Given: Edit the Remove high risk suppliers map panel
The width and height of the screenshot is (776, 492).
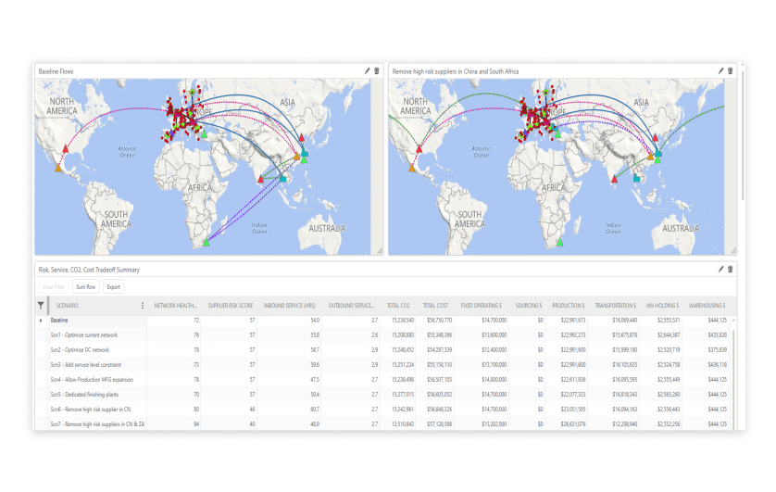Looking at the screenshot, I should 721,71.
